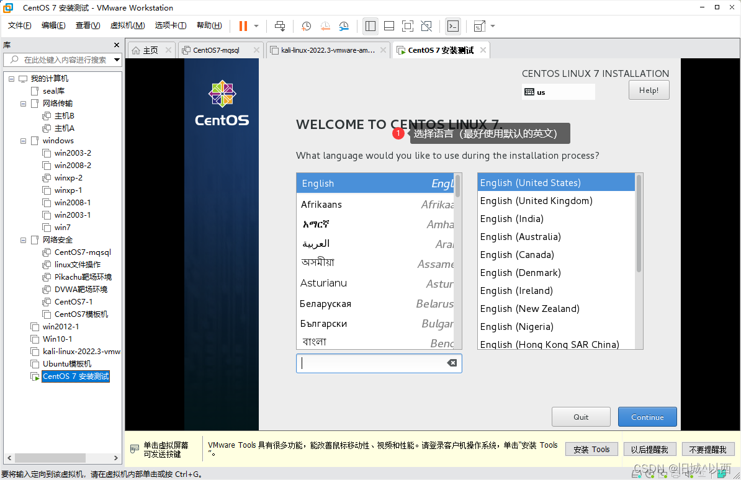Close the CentOS 7 安装测试 tab

[483, 50]
